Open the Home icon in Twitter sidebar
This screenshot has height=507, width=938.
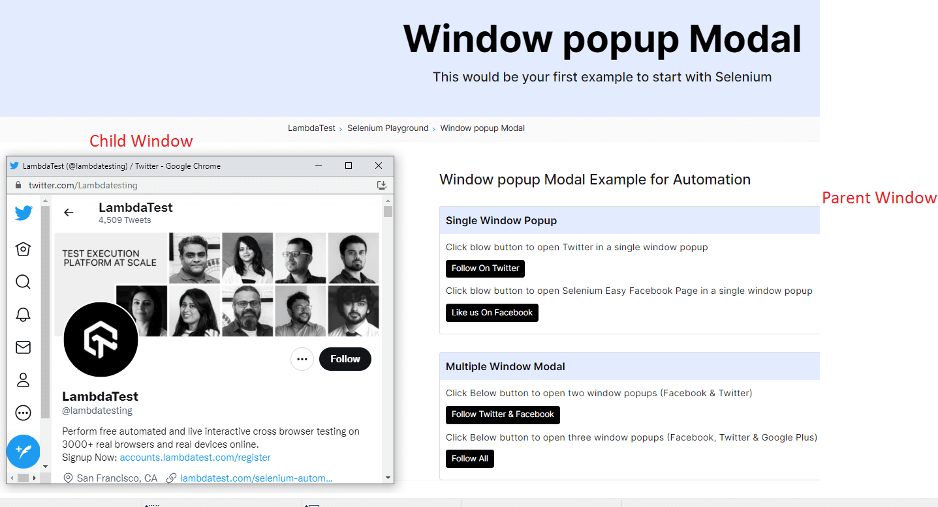pos(23,249)
